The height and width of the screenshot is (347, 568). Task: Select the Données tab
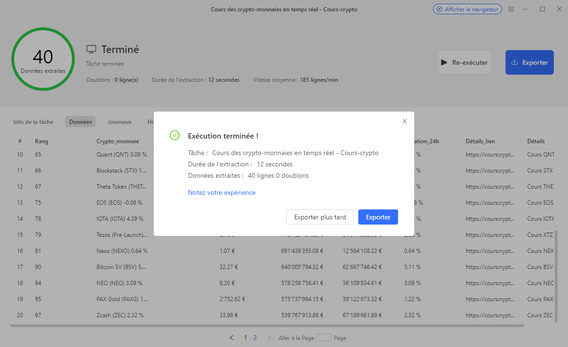[80, 121]
